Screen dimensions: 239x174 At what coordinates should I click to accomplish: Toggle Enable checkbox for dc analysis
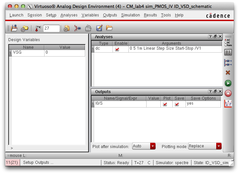pos(117,49)
